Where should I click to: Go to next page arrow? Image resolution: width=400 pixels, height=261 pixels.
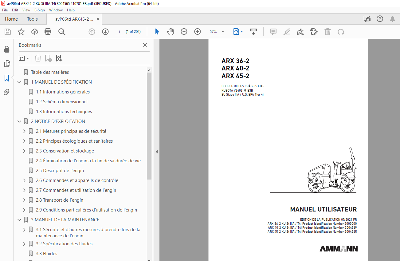coord(105,32)
